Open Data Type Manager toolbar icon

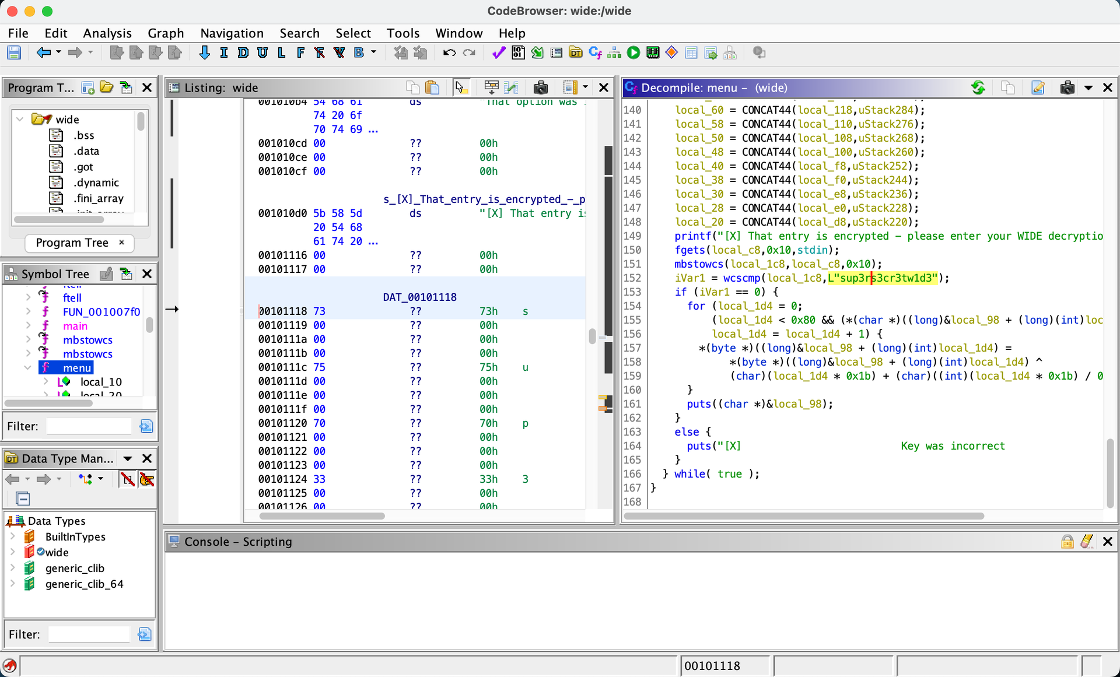point(576,53)
